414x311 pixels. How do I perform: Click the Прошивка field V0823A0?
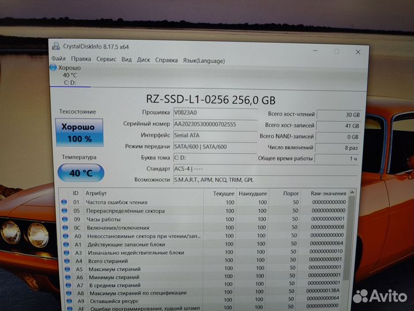[x=216, y=113]
